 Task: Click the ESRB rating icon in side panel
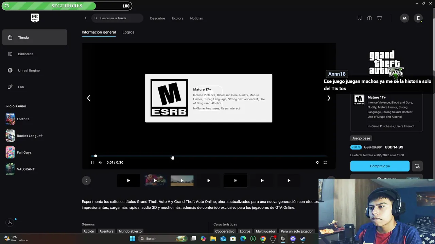(359, 100)
